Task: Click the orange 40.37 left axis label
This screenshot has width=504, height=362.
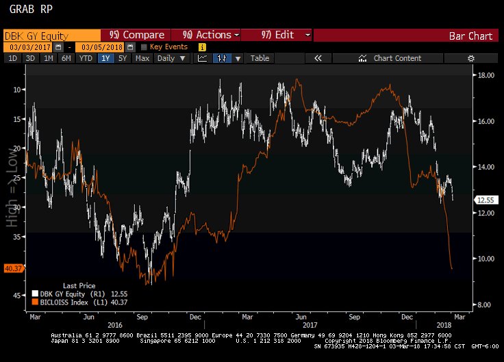Action: [x=14, y=268]
